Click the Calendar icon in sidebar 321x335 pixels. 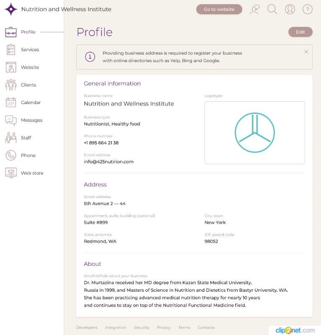[11, 102]
